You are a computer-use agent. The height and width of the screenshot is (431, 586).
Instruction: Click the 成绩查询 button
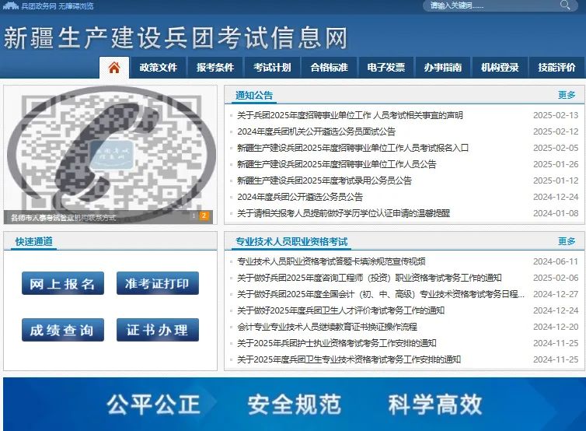point(63,330)
